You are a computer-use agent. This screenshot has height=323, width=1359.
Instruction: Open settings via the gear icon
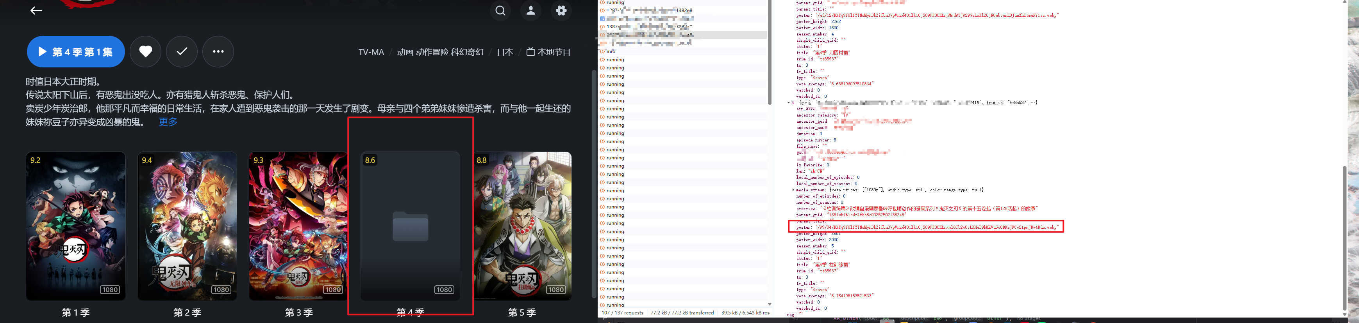561,11
